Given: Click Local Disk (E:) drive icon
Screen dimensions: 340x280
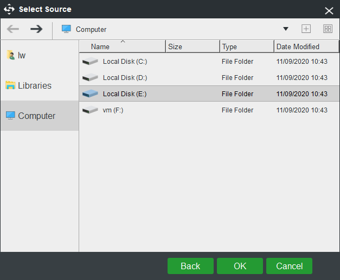Looking at the screenshot, I should point(90,94).
